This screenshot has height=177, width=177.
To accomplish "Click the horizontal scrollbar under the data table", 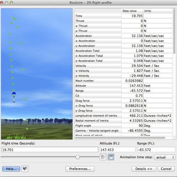I will (x=120, y=138).
